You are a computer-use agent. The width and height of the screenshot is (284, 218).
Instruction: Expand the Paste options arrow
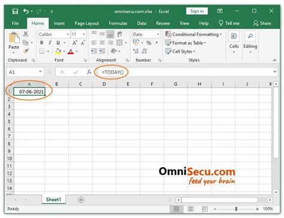(14, 53)
